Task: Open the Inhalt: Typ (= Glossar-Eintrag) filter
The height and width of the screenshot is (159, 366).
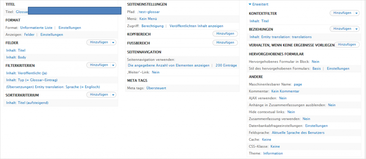Action: pyautogui.click(x=32, y=80)
